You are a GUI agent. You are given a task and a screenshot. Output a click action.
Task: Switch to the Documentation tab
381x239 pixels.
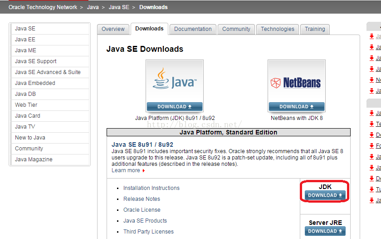(x=193, y=29)
